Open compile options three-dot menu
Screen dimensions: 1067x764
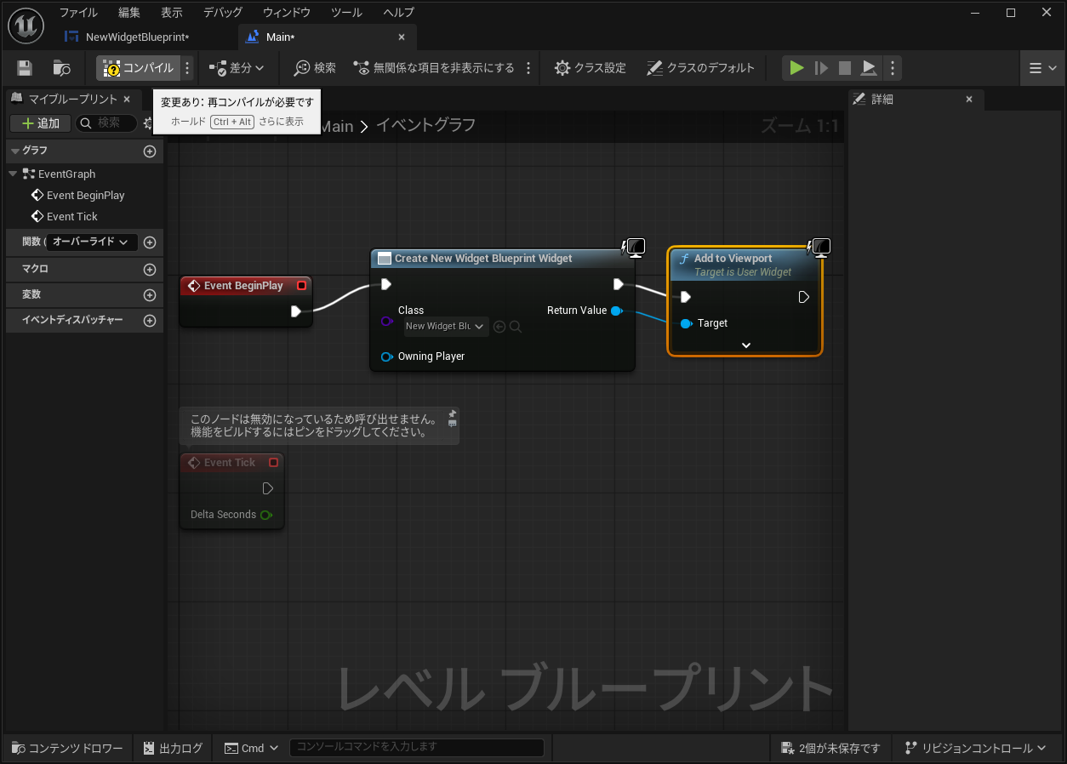(188, 68)
